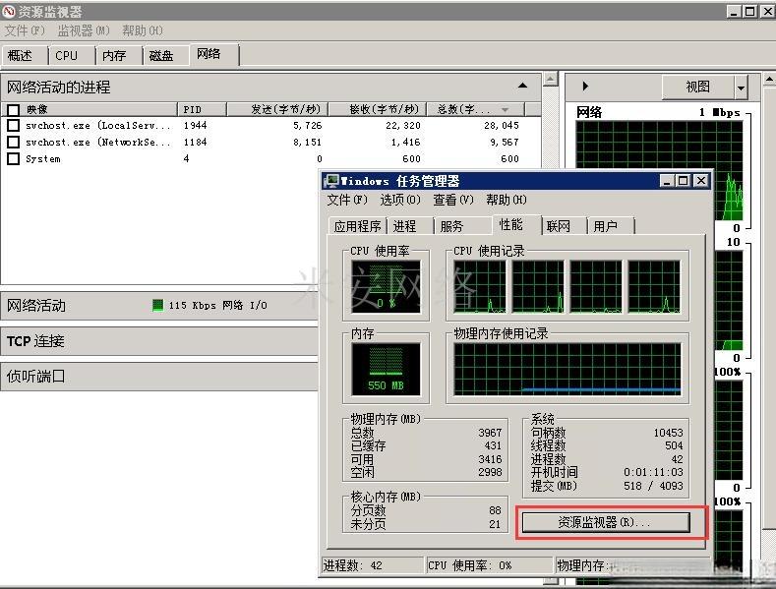
Task: Click the 资源监视器(R)... button
Action: point(606,522)
